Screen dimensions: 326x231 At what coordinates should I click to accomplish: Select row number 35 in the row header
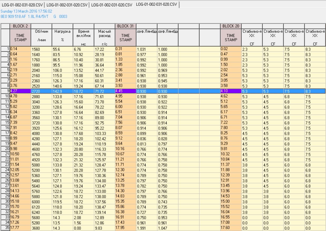(x=5, y=228)
